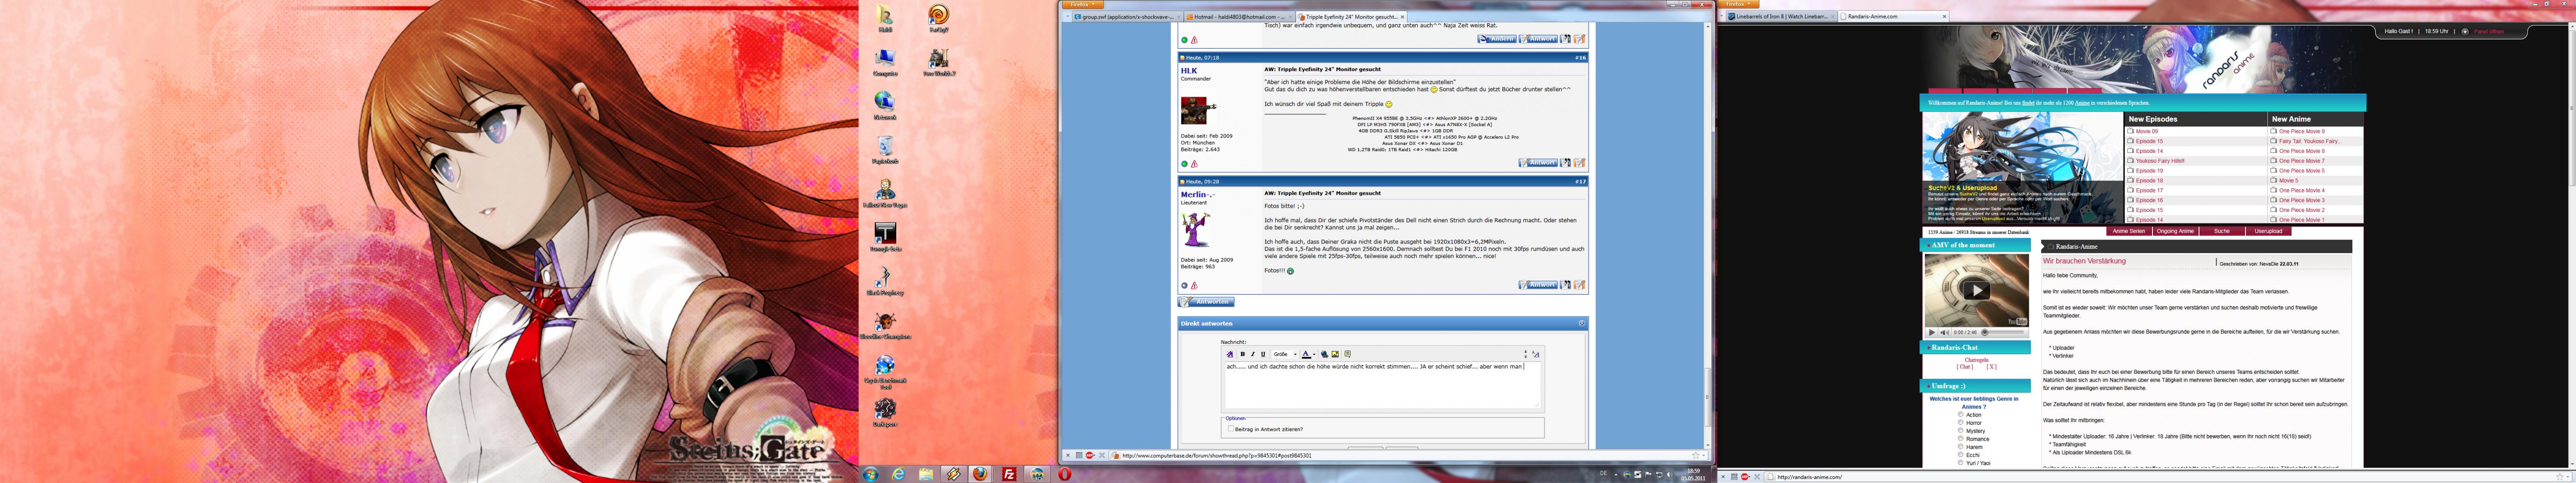Select the Ecchi genre radio button

1961,455
